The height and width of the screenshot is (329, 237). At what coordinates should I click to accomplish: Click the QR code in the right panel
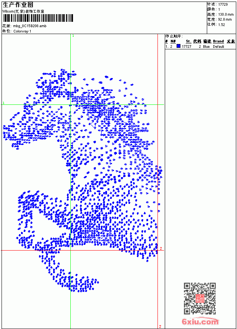pos(200,298)
